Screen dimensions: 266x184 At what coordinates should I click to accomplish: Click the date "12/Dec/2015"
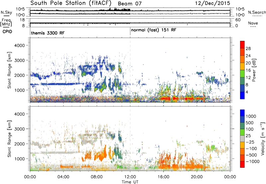(x=212, y=3)
